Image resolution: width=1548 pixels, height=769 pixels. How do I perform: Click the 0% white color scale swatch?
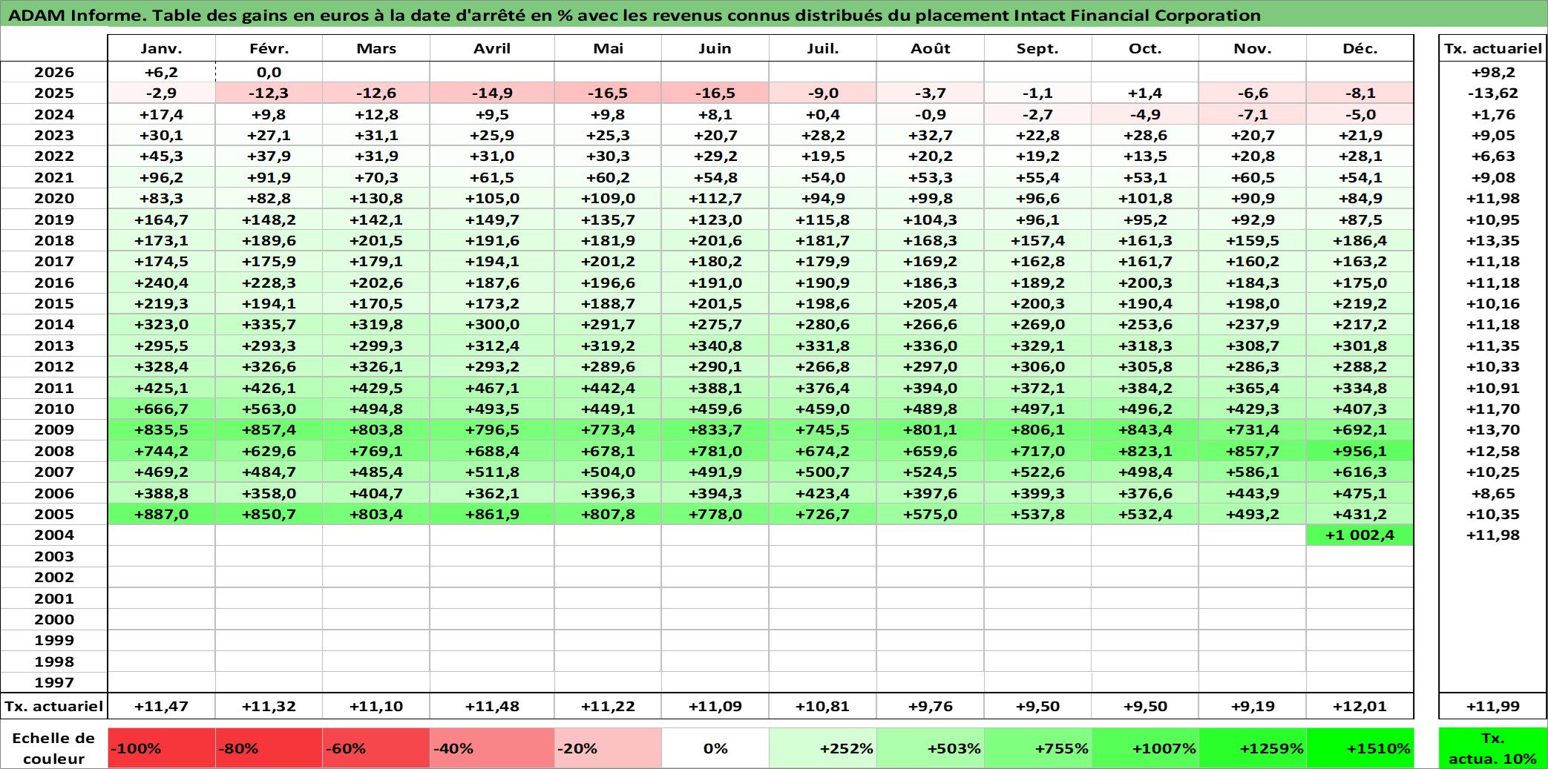pos(715,748)
